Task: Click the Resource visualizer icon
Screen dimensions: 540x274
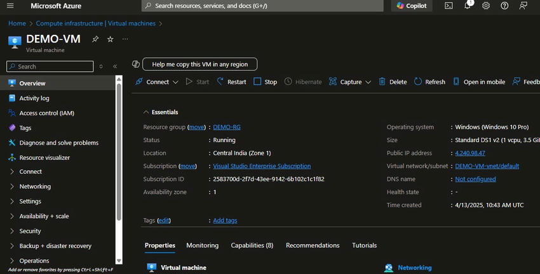Action: tap(12, 157)
